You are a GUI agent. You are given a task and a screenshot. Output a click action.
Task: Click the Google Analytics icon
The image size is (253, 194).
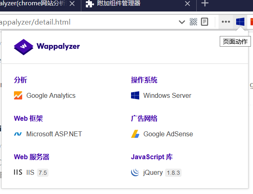pyautogui.click(x=18, y=95)
